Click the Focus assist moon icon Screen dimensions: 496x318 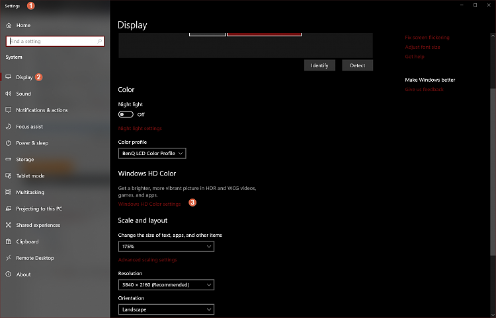pyautogui.click(x=9, y=127)
